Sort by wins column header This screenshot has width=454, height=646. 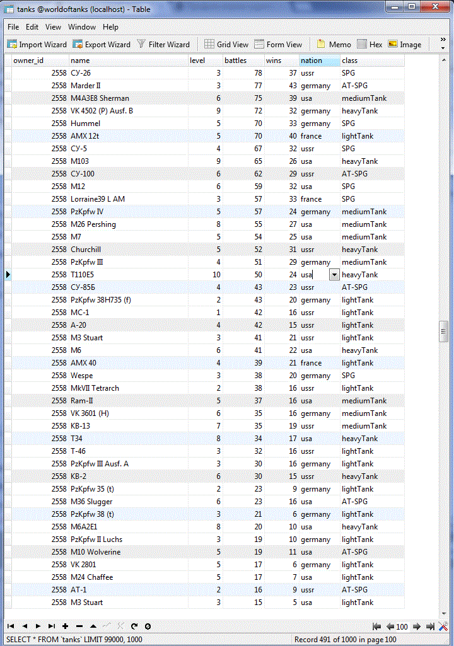click(x=282, y=61)
